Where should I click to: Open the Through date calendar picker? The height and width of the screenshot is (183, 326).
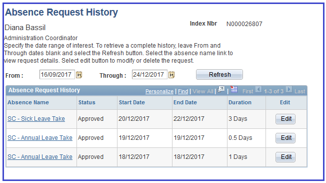click(171, 75)
